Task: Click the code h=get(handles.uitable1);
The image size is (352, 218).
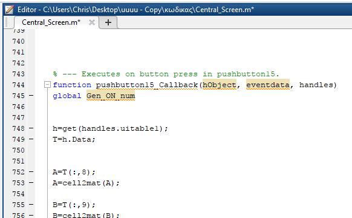Action: tap(110, 128)
